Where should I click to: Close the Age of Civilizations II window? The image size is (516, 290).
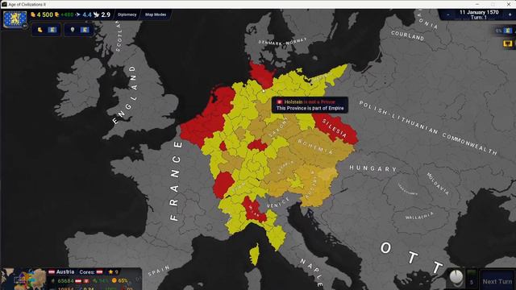tap(509, 4)
